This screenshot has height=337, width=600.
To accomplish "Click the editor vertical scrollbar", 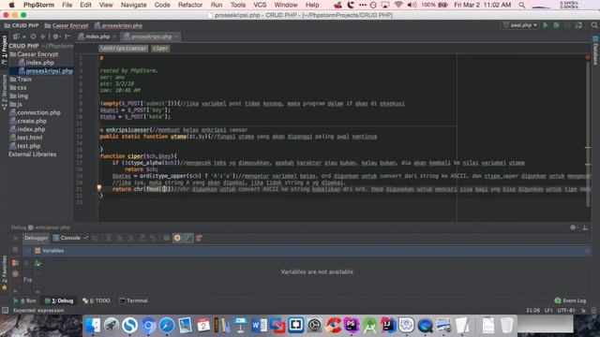I will [x=588, y=134].
